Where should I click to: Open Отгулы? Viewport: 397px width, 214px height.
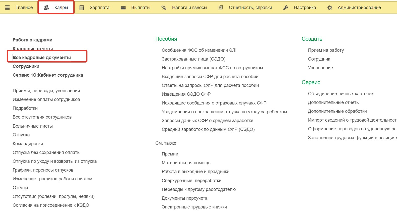click(x=20, y=188)
